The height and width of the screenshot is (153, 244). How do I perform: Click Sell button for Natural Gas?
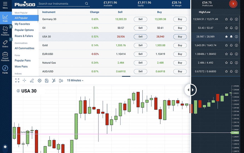(140, 63)
